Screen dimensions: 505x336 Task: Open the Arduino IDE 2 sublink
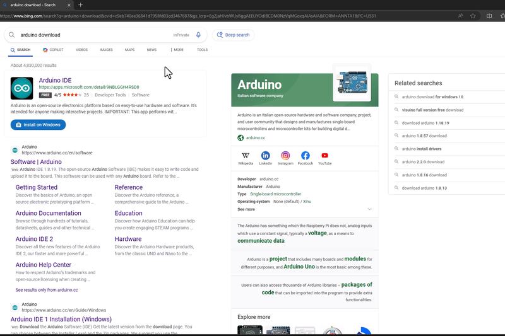[x=34, y=239]
